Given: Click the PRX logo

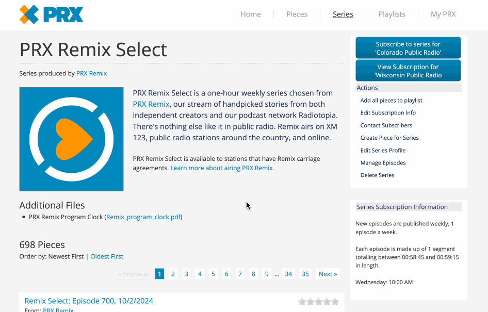Looking at the screenshot, I should [x=52, y=14].
